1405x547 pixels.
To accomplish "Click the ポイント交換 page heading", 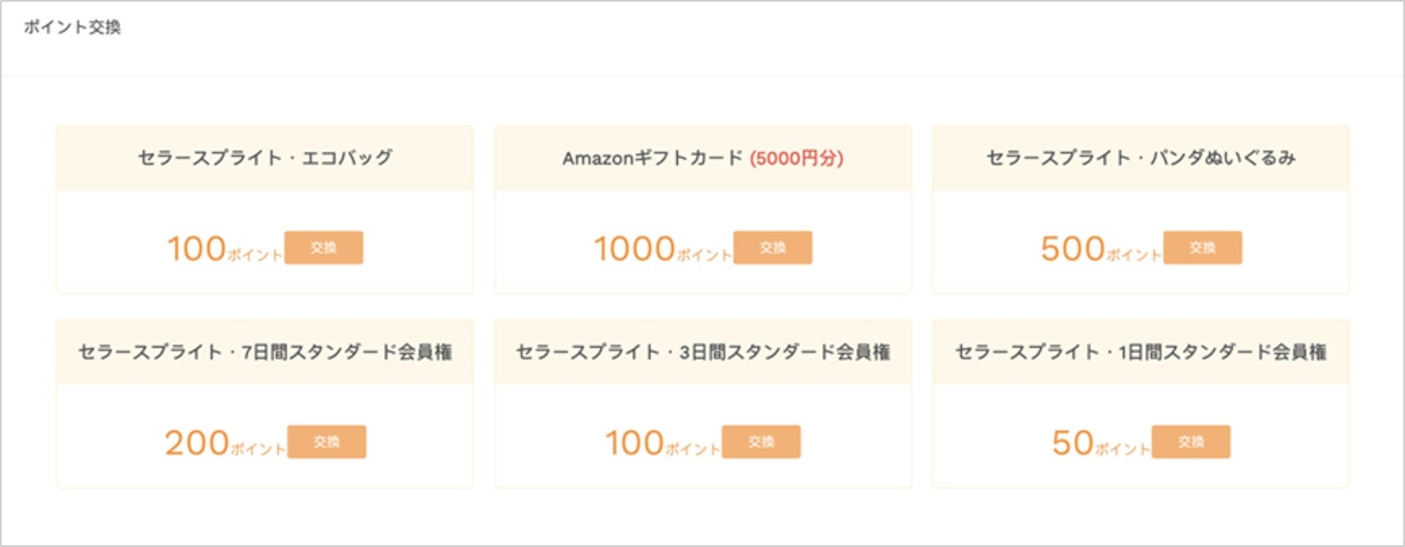I will pos(72,27).
